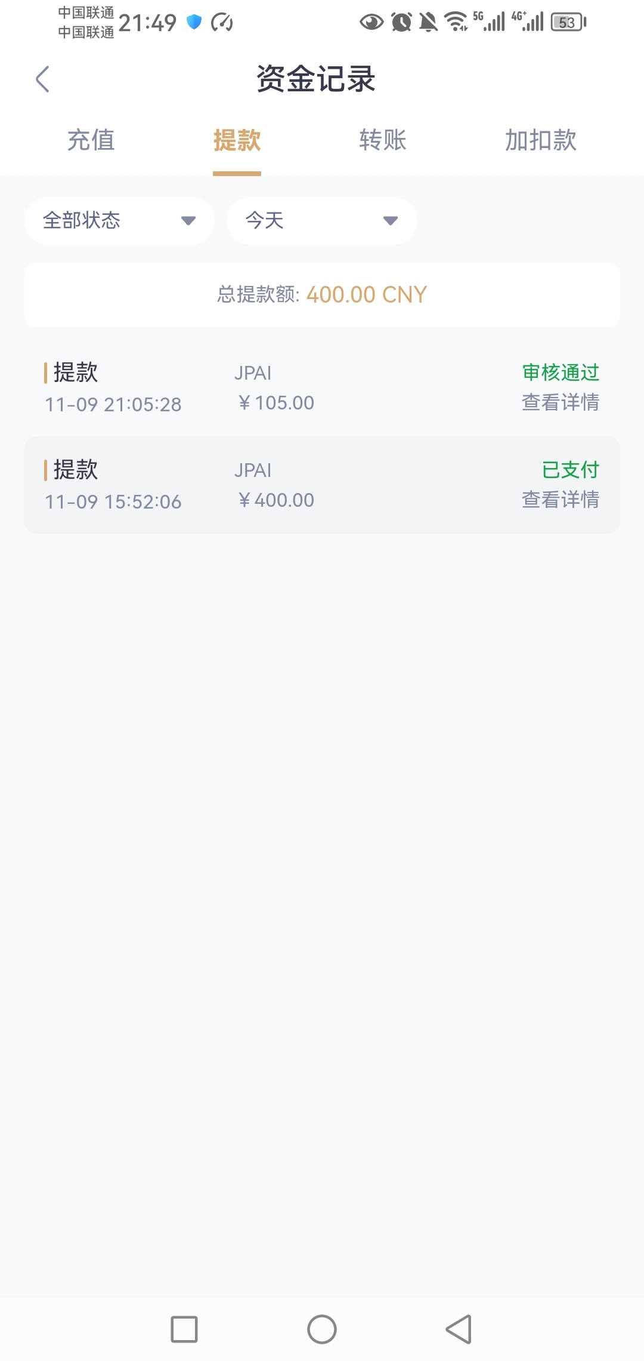Switch to the 充值 tab

click(x=91, y=141)
